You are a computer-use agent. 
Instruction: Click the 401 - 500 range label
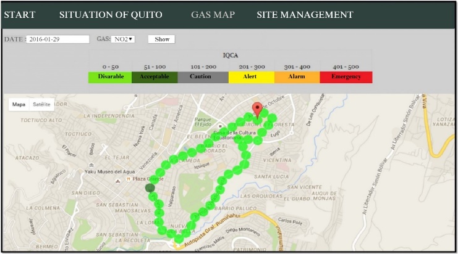(346, 67)
